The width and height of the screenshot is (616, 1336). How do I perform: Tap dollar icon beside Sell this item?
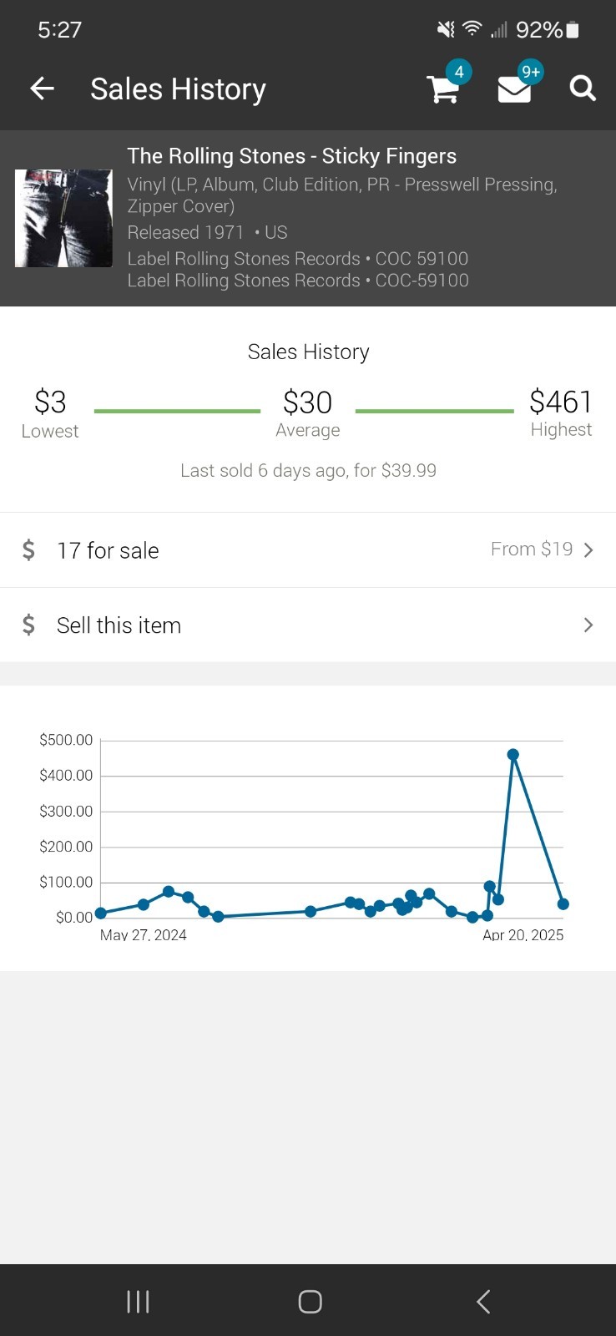point(28,625)
